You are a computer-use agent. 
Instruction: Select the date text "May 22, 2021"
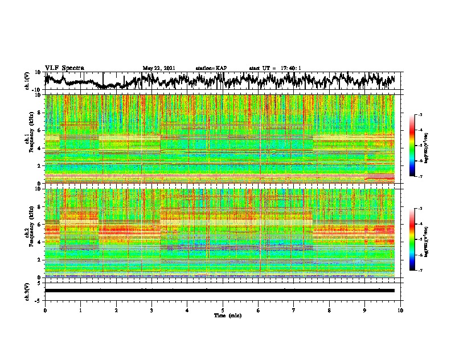(159, 68)
